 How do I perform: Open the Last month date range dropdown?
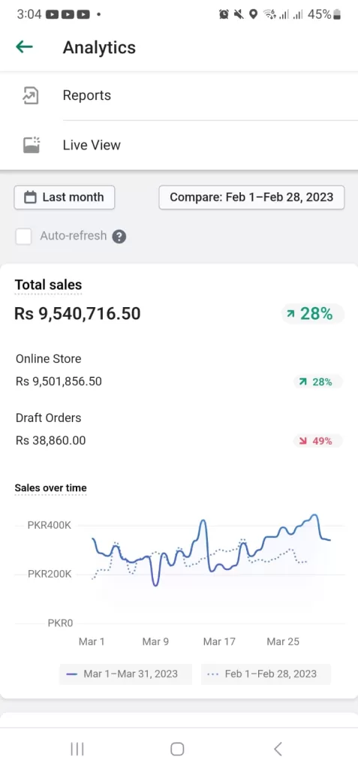pyautogui.click(x=65, y=198)
